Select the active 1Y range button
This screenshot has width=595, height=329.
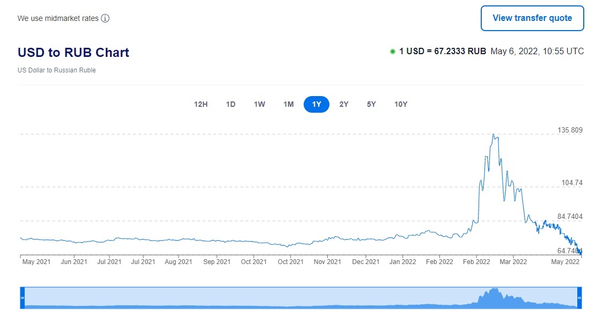(x=317, y=104)
